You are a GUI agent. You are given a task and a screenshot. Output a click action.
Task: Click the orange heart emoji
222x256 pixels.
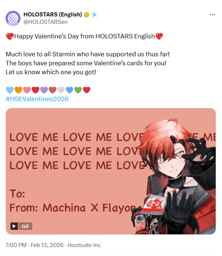18,90
